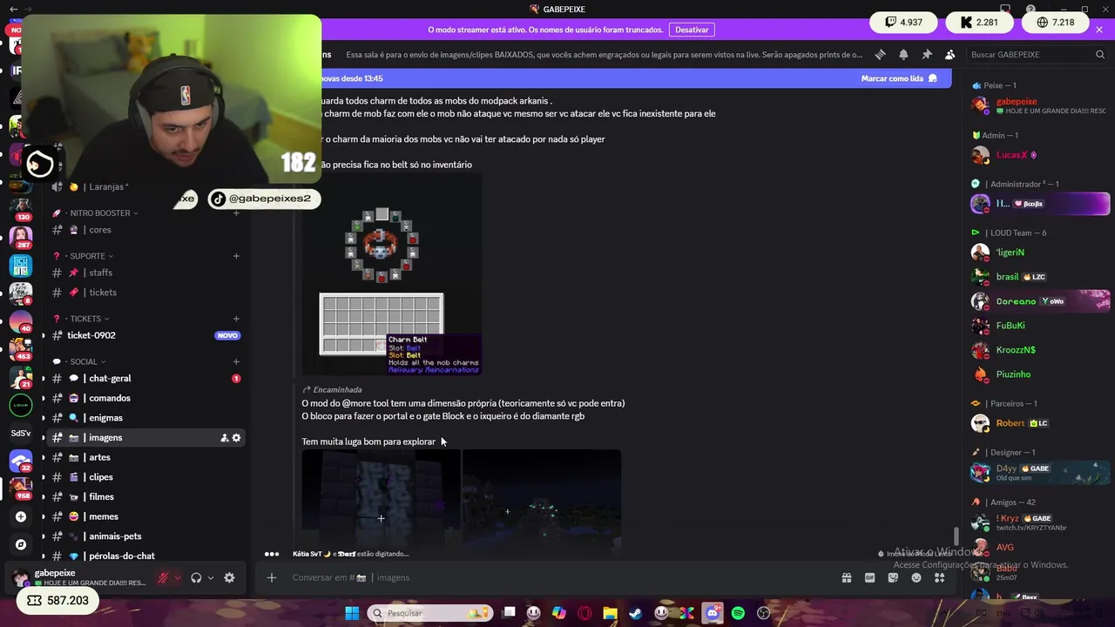Viewport: 1115px width, 627px height.
Task: Open the filmes channel
Action: 146,496
